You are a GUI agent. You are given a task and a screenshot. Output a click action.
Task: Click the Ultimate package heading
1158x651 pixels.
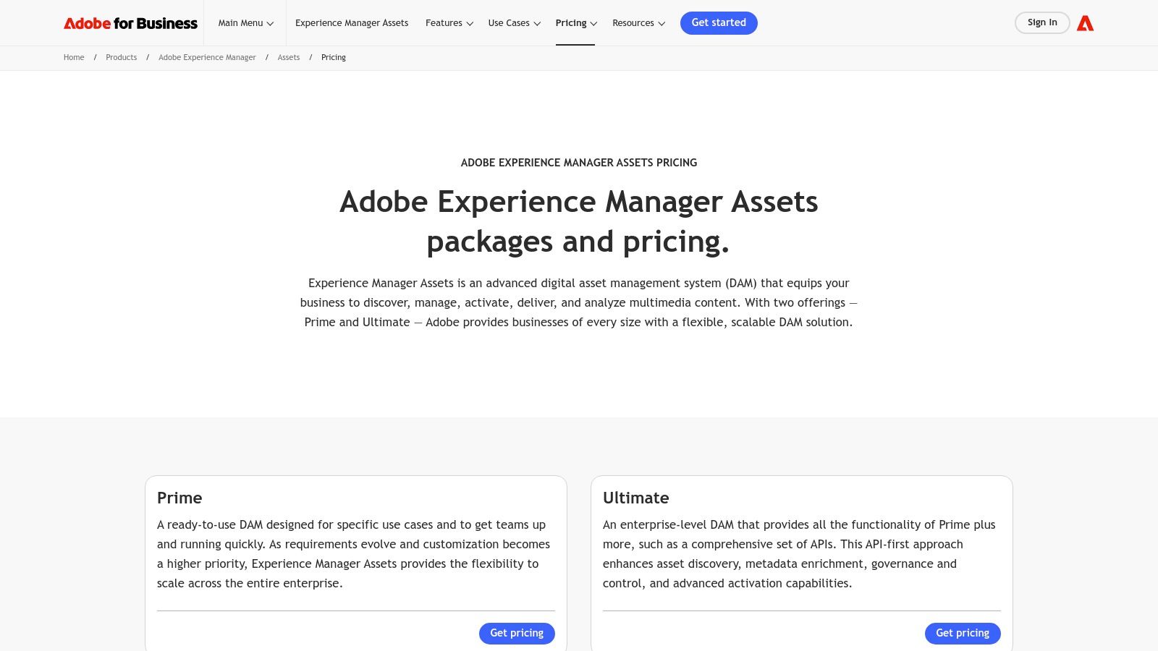636,498
